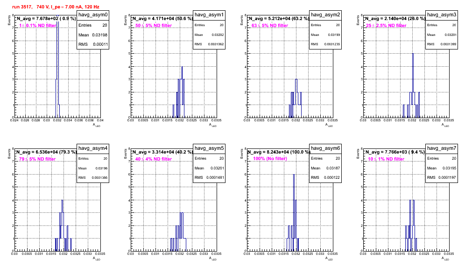Click the N_avg = 5.212e+04 label
The width and height of the screenshot is (465, 267).
click(x=279, y=19)
